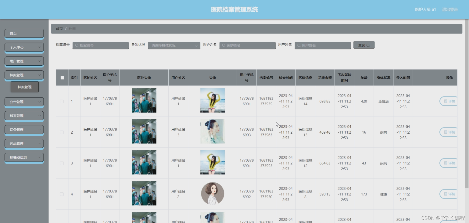The image size is (469, 223).
Task: Expand the 用户管理 sidebar menu
Action: [24, 61]
